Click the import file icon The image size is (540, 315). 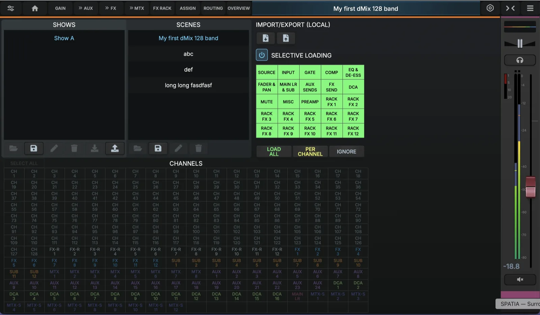click(x=266, y=38)
